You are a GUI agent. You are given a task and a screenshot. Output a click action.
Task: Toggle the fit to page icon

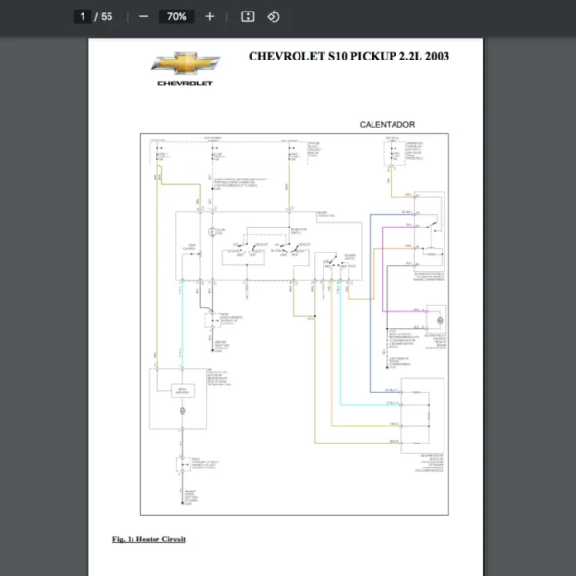[x=248, y=16]
